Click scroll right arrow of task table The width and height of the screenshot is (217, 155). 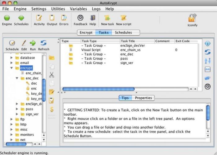tap(195, 89)
